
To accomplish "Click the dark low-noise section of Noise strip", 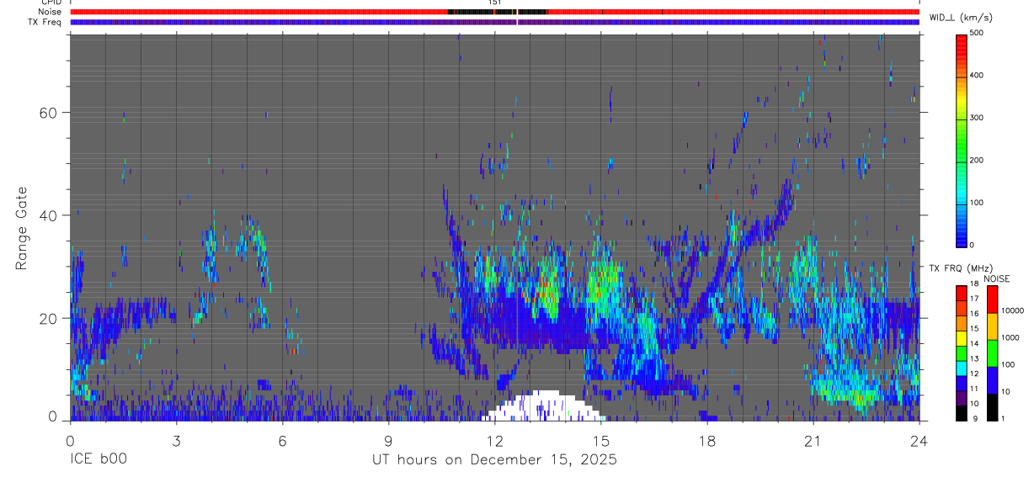I will 498,12.
